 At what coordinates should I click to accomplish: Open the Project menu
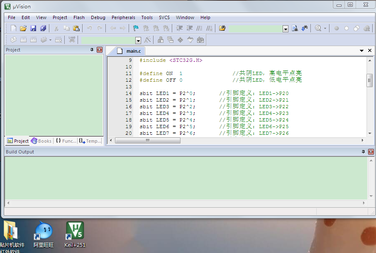point(60,17)
